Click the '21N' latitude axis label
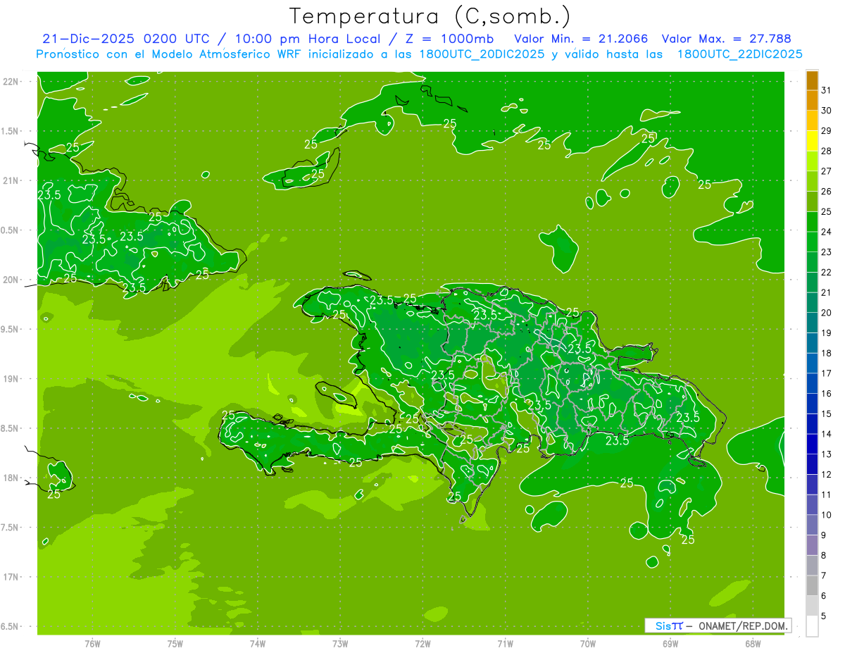845x653 pixels. pos(11,180)
